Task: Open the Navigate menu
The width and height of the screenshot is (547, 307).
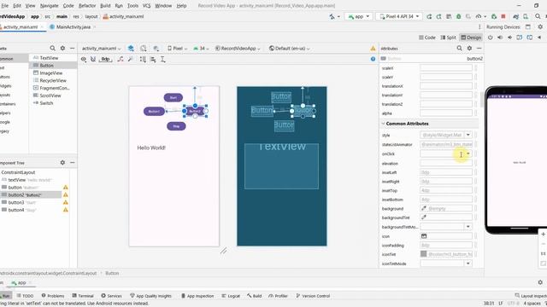Action: pos(50,6)
